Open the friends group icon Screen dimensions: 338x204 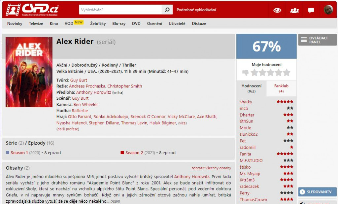click(x=294, y=10)
